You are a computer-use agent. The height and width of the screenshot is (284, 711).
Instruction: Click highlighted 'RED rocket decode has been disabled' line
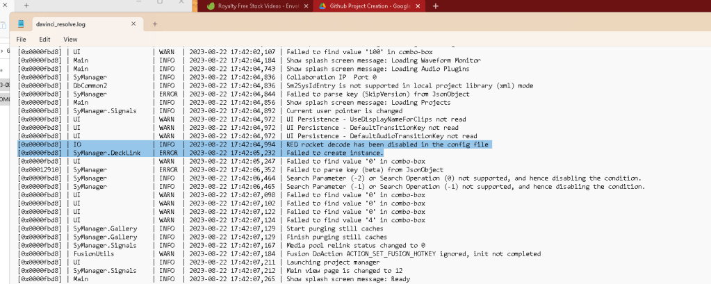pos(387,144)
